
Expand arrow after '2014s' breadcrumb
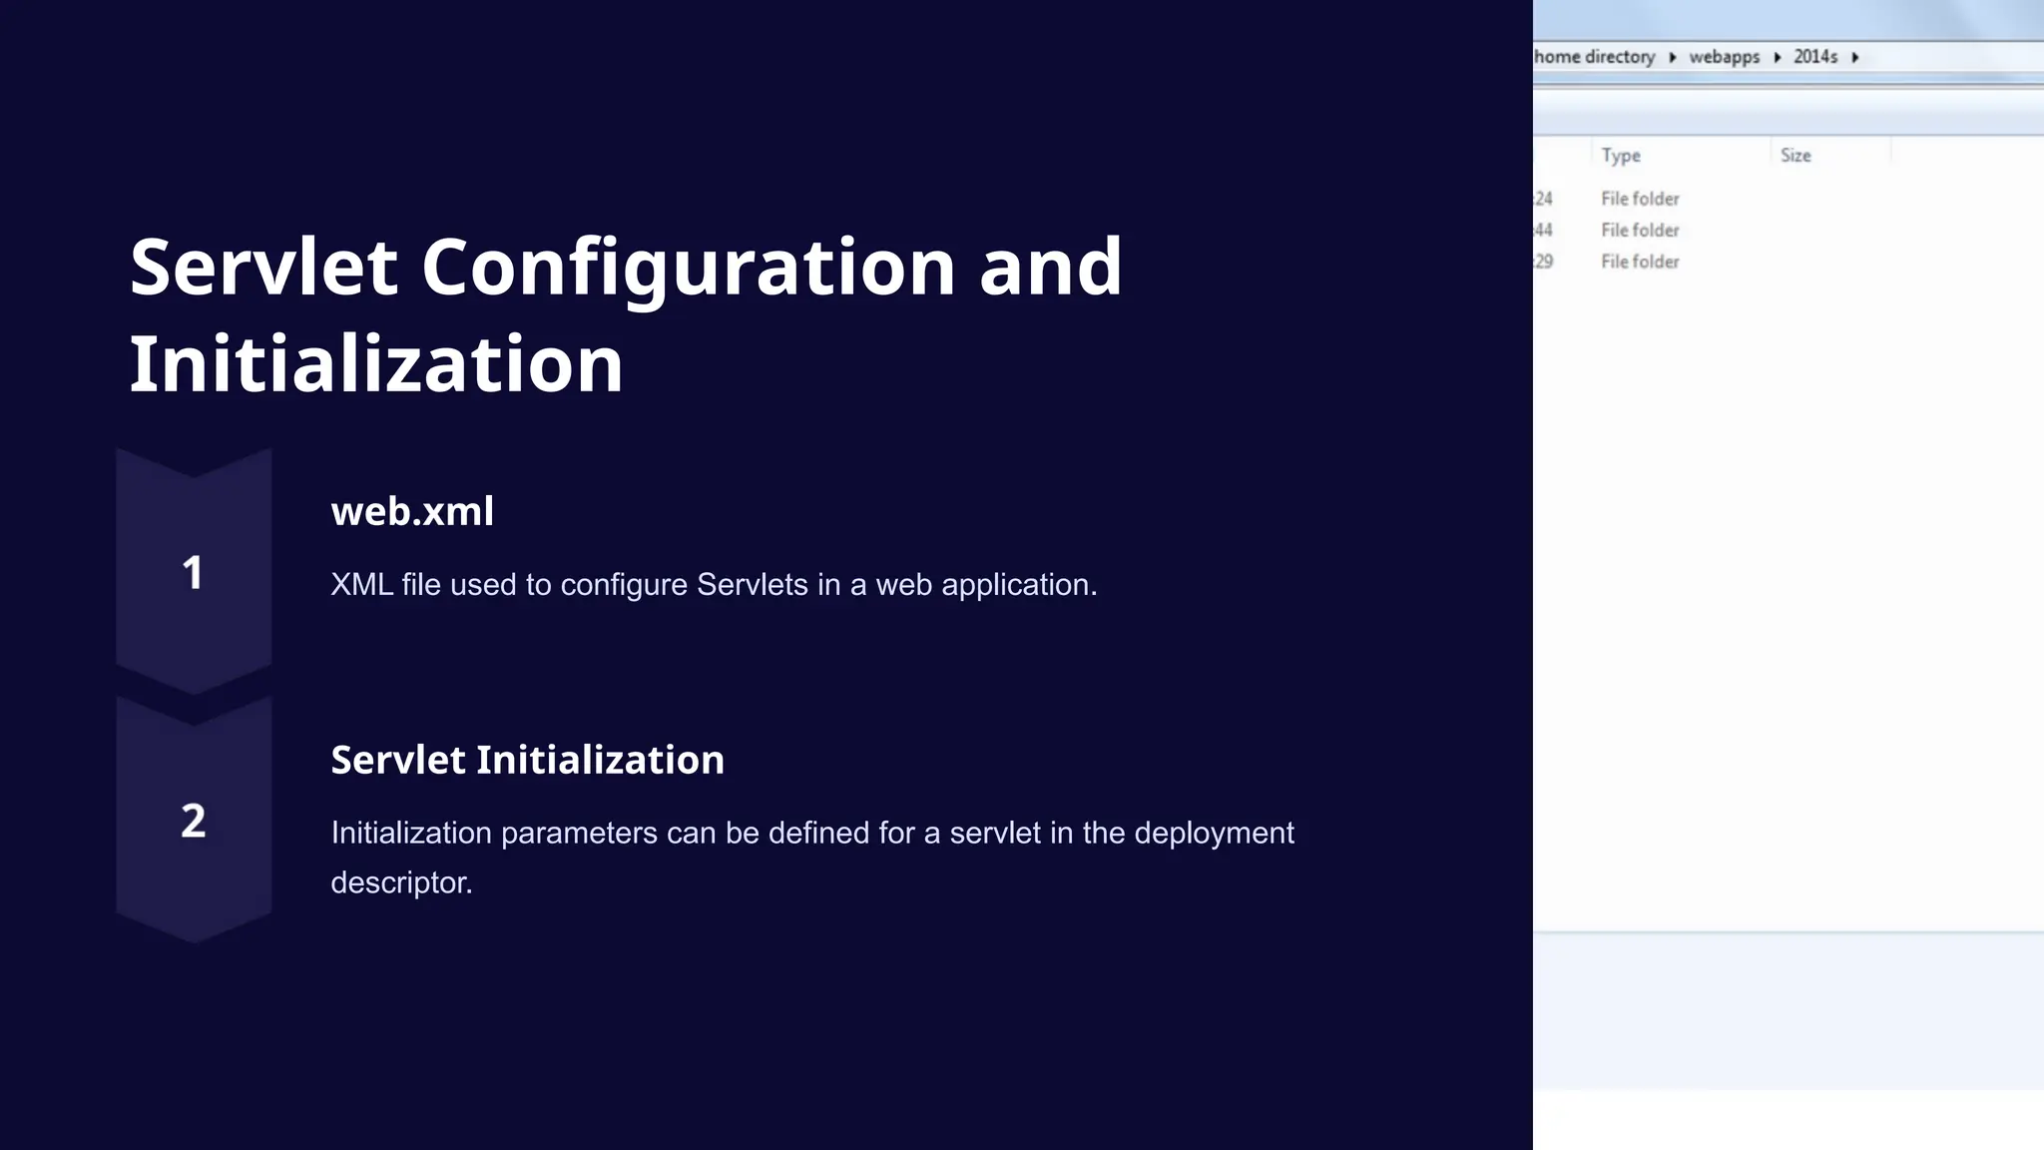1855,57
